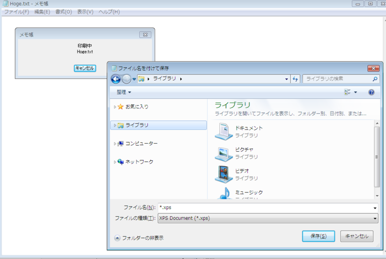The image size is (386, 259).
Task: Expand the お気に入り tree node
Action: 115,107
